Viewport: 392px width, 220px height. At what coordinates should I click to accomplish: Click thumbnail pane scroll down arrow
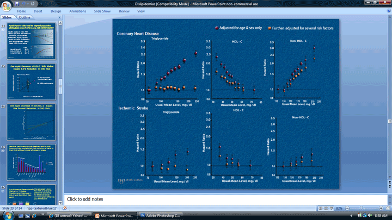click(x=60, y=203)
